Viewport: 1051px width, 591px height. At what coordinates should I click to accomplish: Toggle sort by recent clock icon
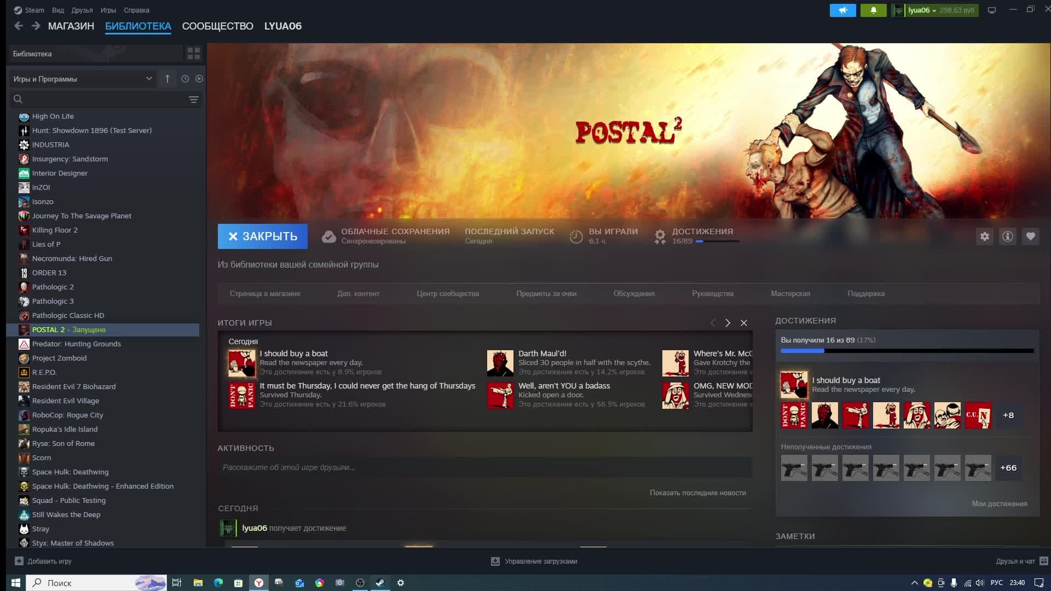[185, 79]
